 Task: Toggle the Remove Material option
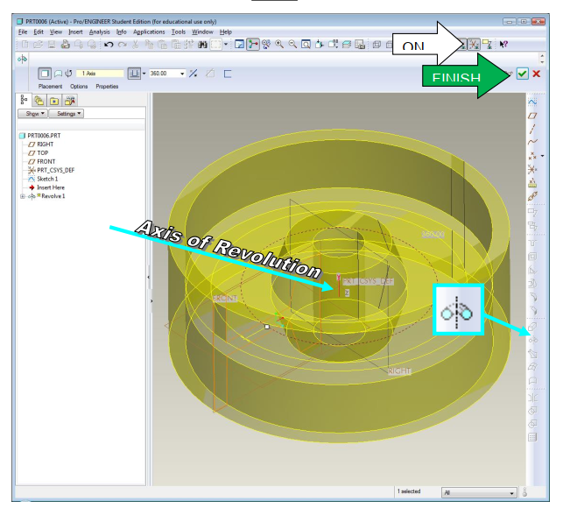coord(209,74)
